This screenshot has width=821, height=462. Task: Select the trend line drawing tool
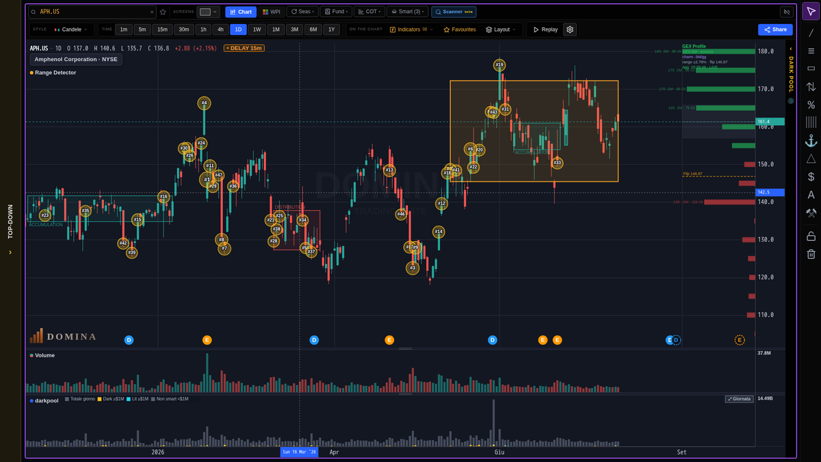[811, 33]
